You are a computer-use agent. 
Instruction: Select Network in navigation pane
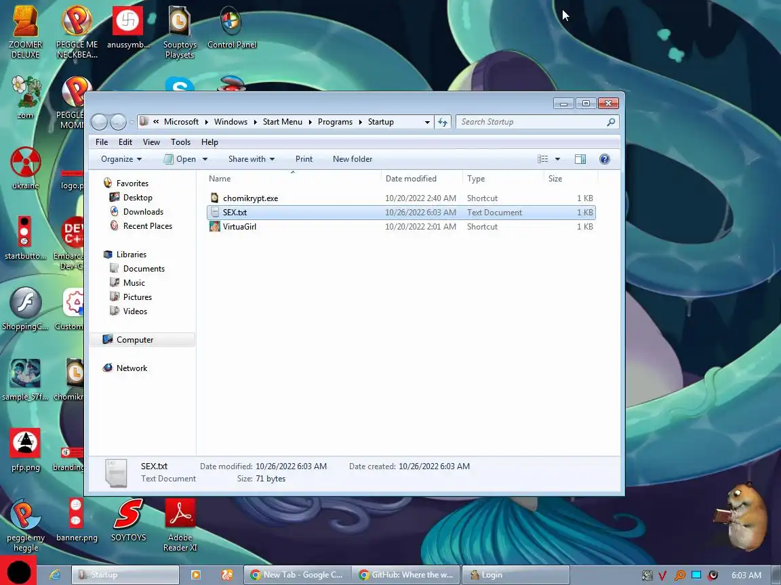pyautogui.click(x=125, y=368)
